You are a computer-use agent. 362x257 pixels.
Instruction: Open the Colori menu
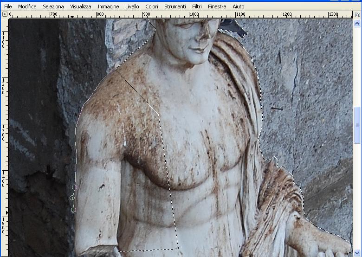(x=152, y=6)
